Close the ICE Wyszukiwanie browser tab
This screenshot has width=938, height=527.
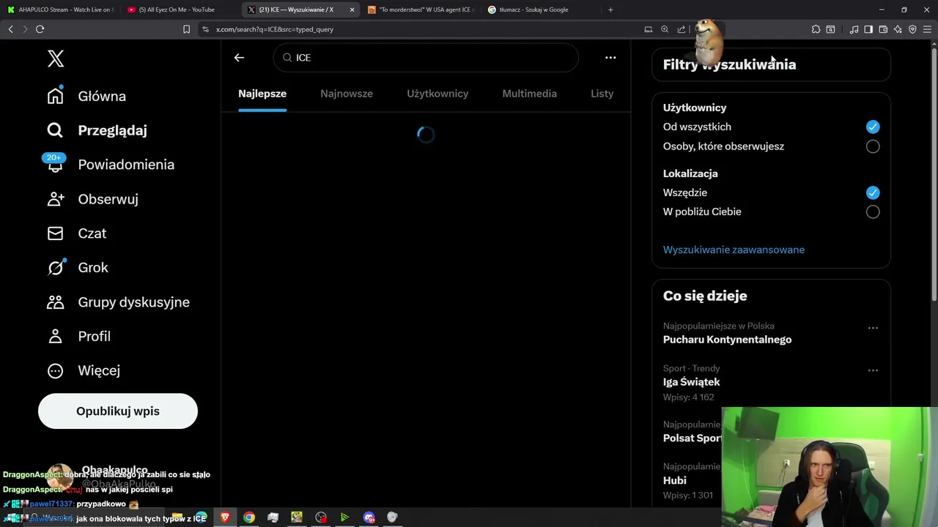(x=352, y=10)
